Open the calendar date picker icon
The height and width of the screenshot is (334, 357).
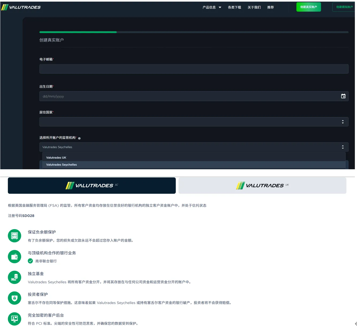tap(343, 96)
